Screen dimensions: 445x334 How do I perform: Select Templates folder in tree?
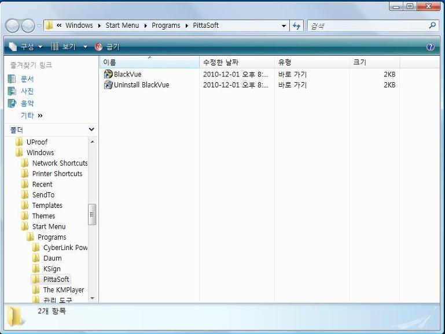tap(47, 205)
